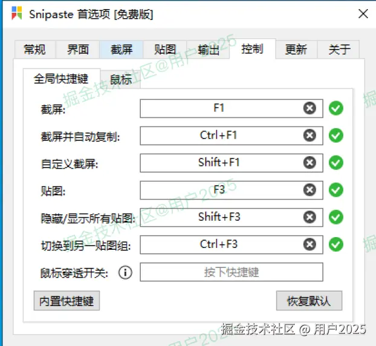The image size is (376, 346).
Task: Click info icon next to 鼠标穿透开关
Action: pyautogui.click(x=125, y=272)
